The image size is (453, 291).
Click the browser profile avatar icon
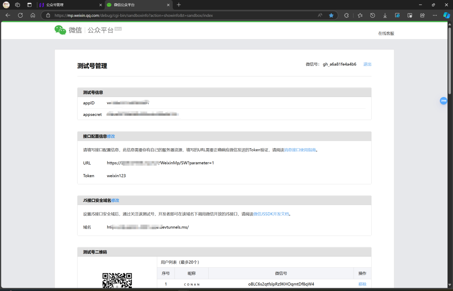pyautogui.click(x=6, y=5)
